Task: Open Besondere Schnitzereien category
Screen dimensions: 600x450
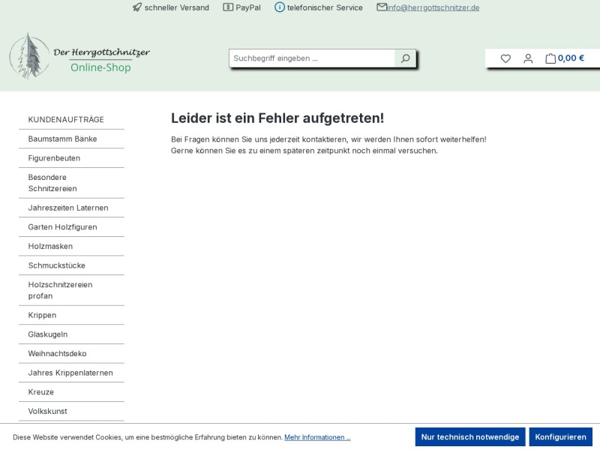Action: [71, 183]
